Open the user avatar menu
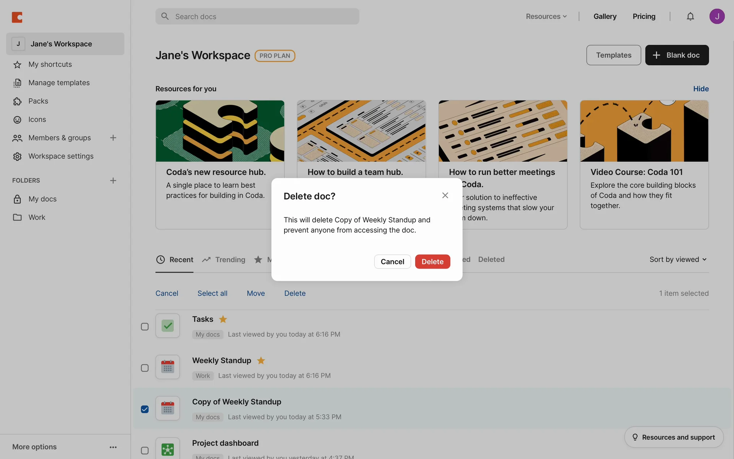The image size is (734, 459). click(x=717, y=16)
